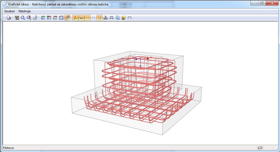
Task: Click the printer icon in toolbar
Action: click(9, 18)
